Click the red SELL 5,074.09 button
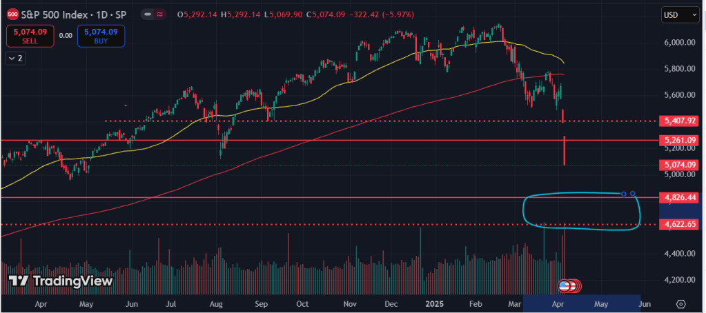This screenshot has width=706, height=313. 30,36
